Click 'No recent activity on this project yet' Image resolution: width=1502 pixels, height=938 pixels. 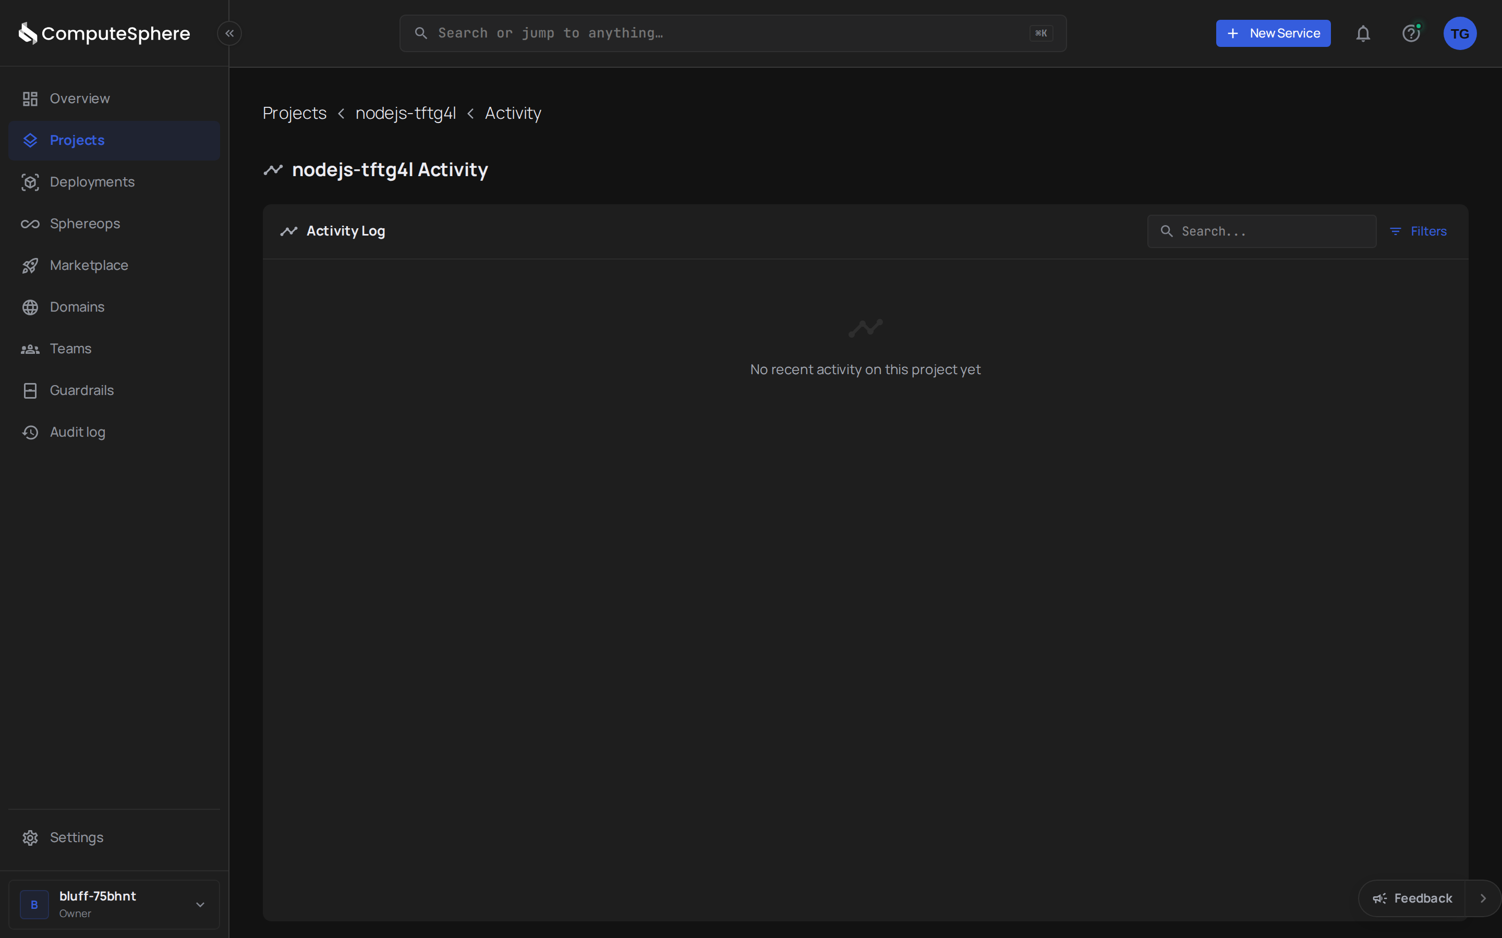(x=865, y=370)
